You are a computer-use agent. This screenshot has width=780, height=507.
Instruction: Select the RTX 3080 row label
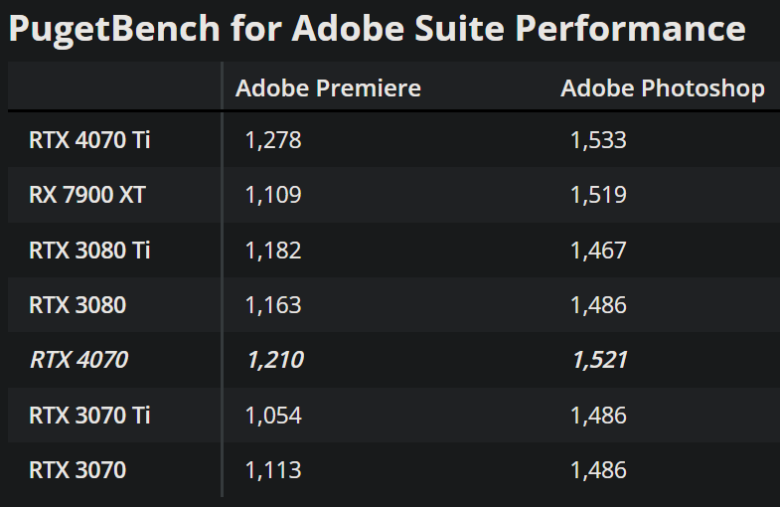click(78, 304)
